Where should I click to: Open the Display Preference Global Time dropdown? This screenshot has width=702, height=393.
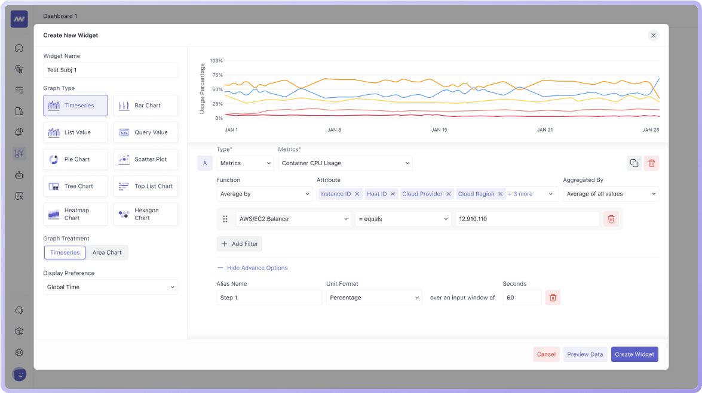[111, 287]
